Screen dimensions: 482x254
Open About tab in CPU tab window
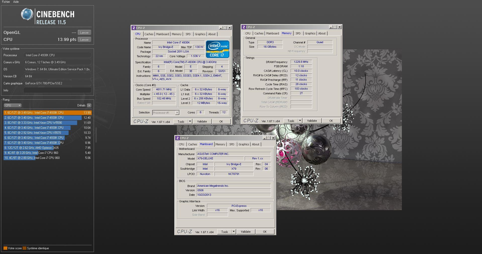pyautogui.click(x=212, y=34)
